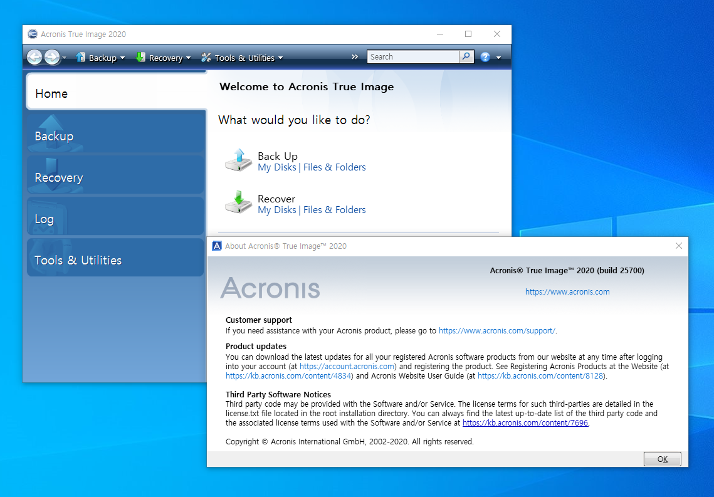714x497 pixels.
Task: Click the Tools & Utilities wrench icon
Action: pyautogui.click(x=206, y=57)
